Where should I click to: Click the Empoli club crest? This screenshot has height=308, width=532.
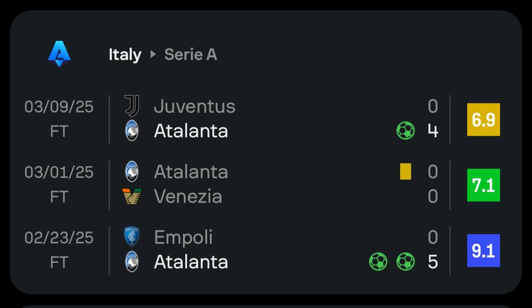tap(132, 237)
